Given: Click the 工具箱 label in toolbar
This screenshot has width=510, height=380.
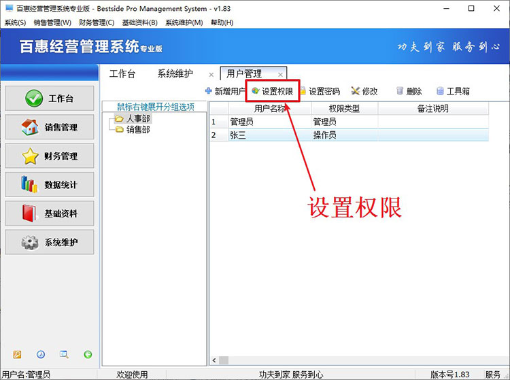Looking at the screenshot, I should coord(458,91).
